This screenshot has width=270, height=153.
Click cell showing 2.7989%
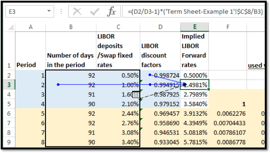(x=195, y=94)
